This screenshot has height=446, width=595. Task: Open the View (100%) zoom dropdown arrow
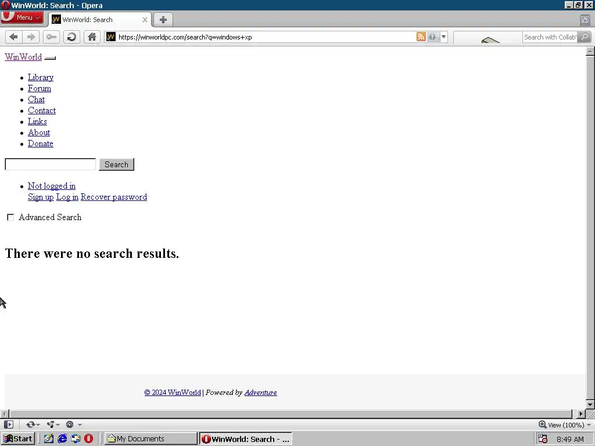click(x=589, y=425)
